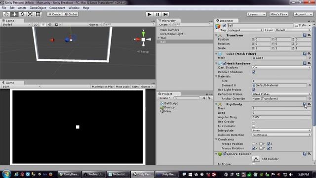Toggle Global handle rotation button

(71, 14)
